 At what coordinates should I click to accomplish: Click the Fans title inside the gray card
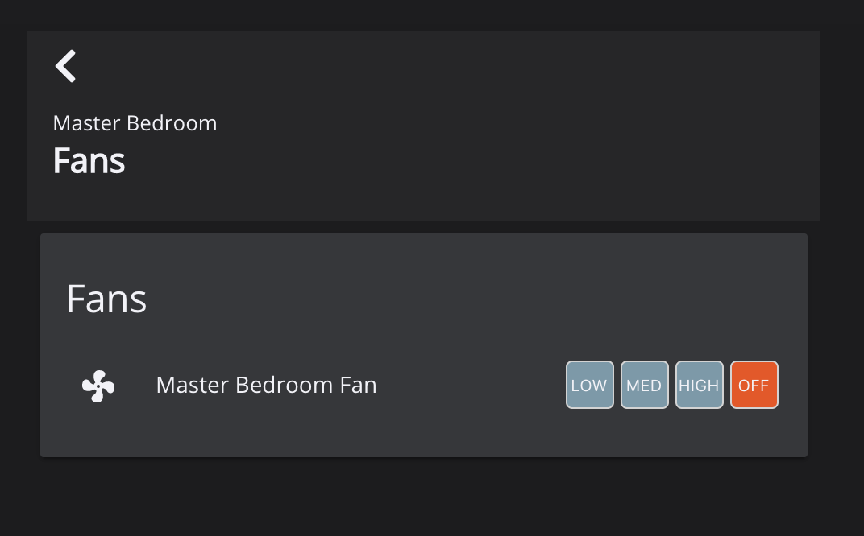point(106,299)
